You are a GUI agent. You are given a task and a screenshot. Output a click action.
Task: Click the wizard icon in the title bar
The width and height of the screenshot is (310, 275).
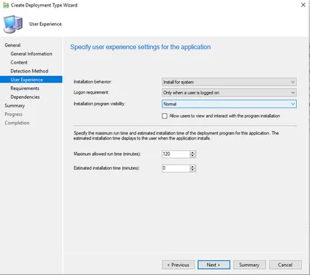pos(6,5)
